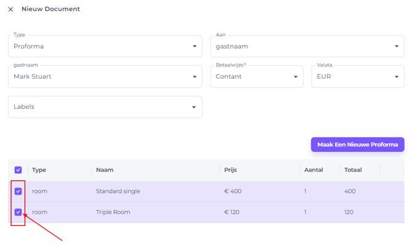The width and height of the screenshot is (412, 250).
Task: Click the Totaal column header
Action: [354, 170]
